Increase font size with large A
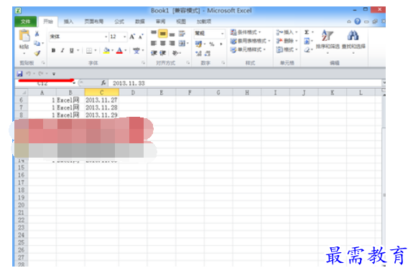This screenshot has height=278, width=413. coord(132,37)
